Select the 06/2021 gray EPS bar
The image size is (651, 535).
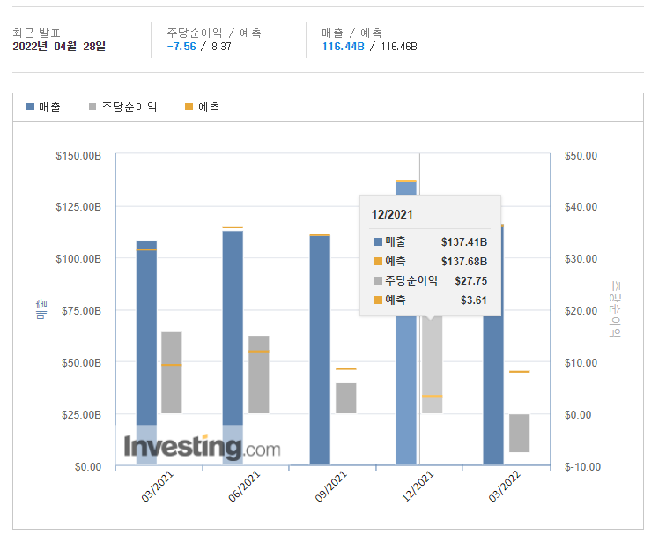click(x=259, y=375)
